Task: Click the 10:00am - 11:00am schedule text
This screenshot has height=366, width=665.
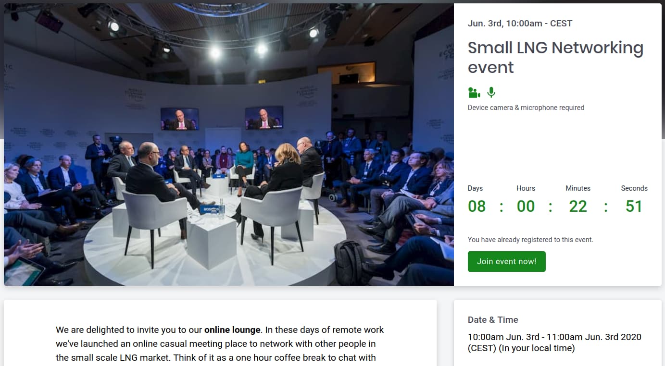Action: pos(554,342)
